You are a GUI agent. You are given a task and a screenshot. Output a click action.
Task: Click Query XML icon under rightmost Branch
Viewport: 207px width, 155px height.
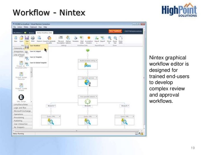(125, 122)
